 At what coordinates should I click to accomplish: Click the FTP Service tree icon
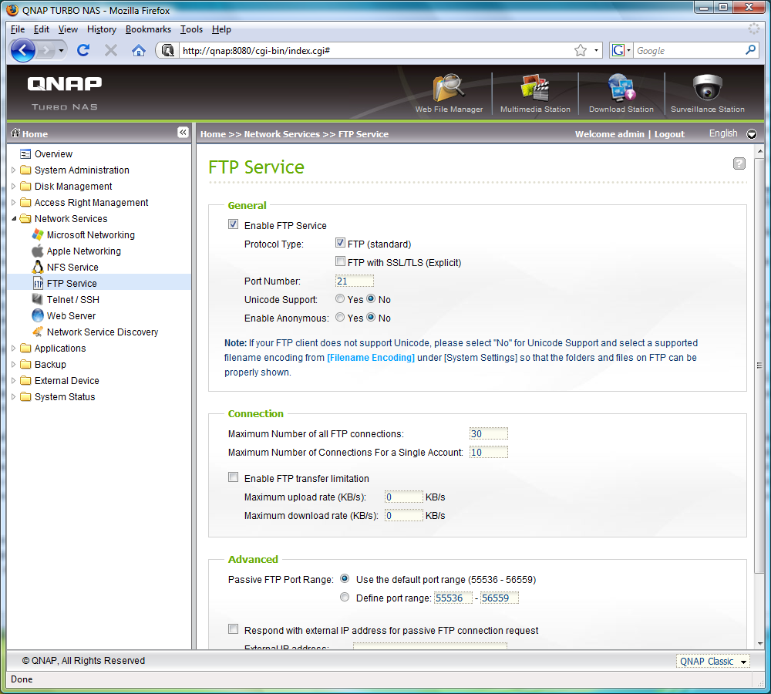(38, 283)
